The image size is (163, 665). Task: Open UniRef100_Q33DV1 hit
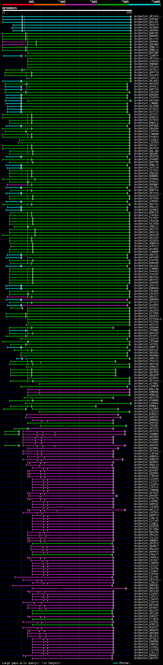[x=146, y=378]
